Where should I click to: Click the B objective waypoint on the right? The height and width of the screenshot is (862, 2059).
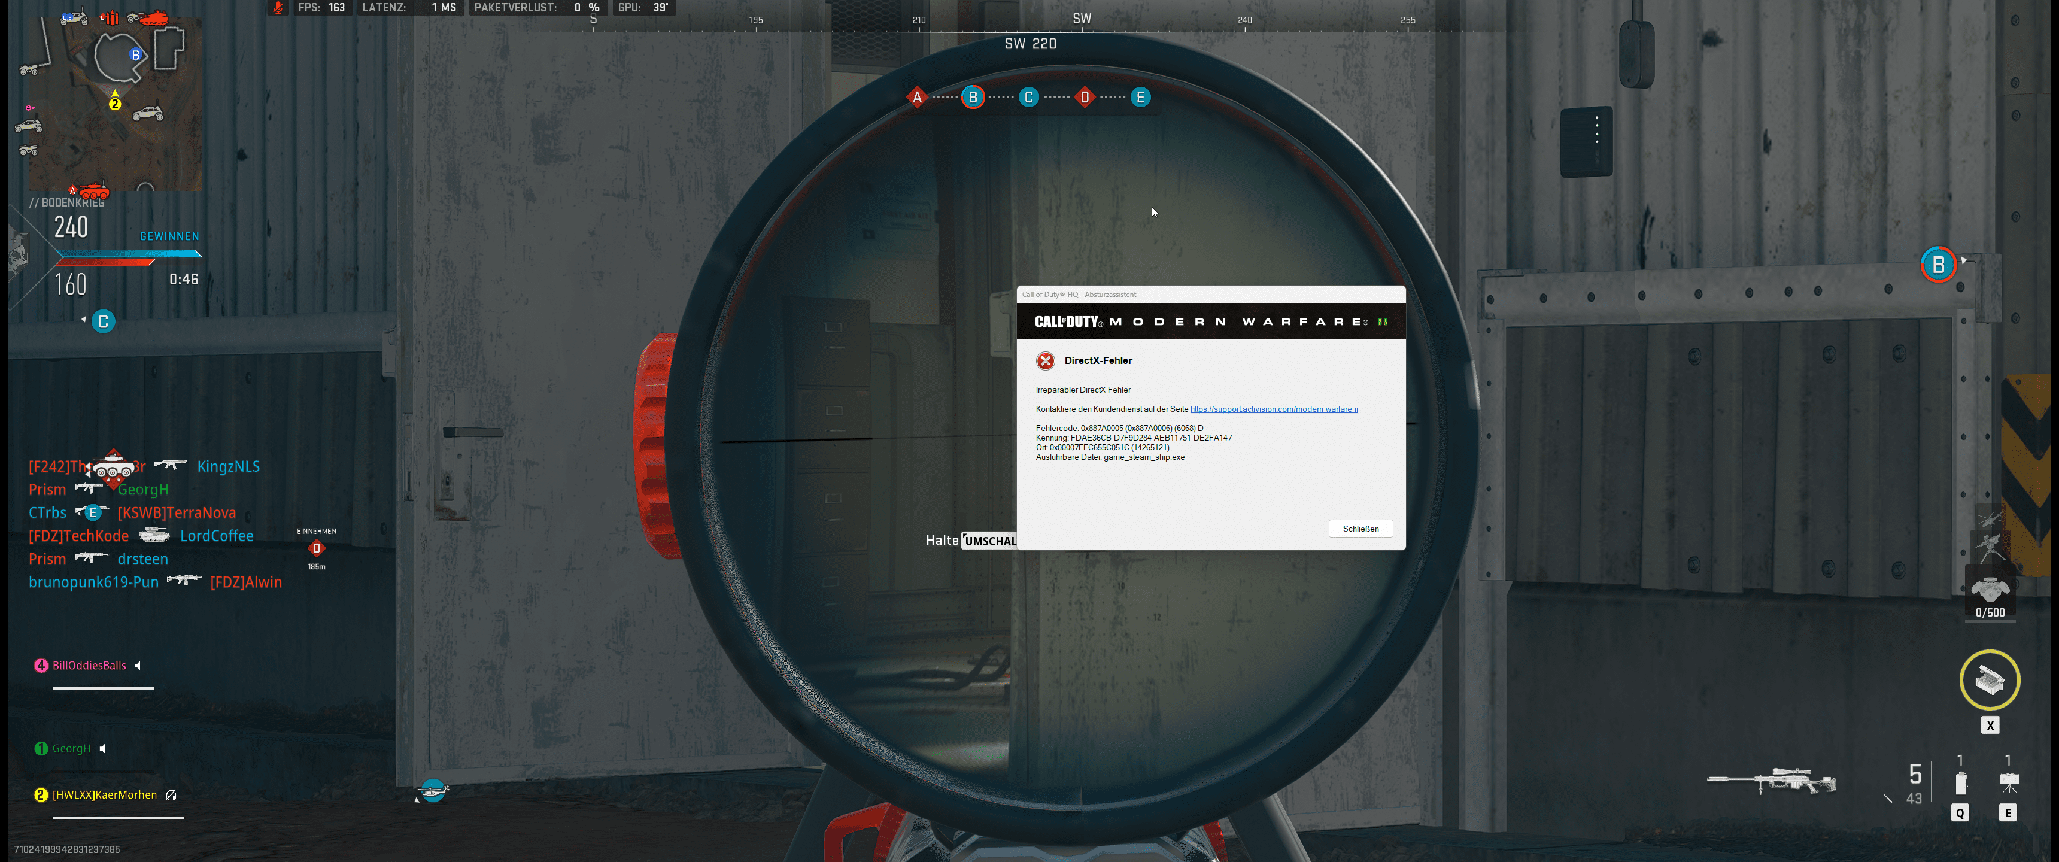(1938, 265)
